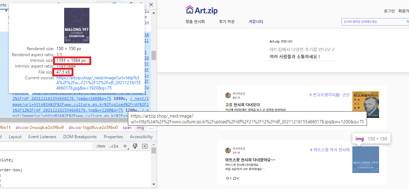Open the DOM Breakpoints tab

click(x=80, y=137)
